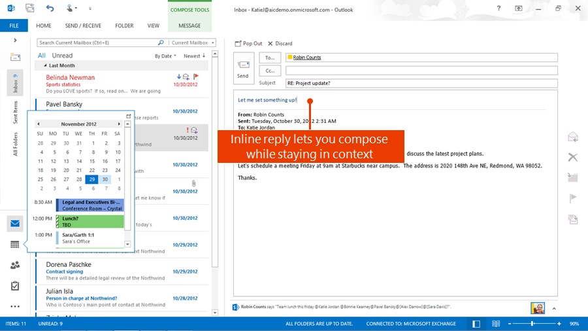
Task: Open the Mail navigation icon
Action: (14, 224)
